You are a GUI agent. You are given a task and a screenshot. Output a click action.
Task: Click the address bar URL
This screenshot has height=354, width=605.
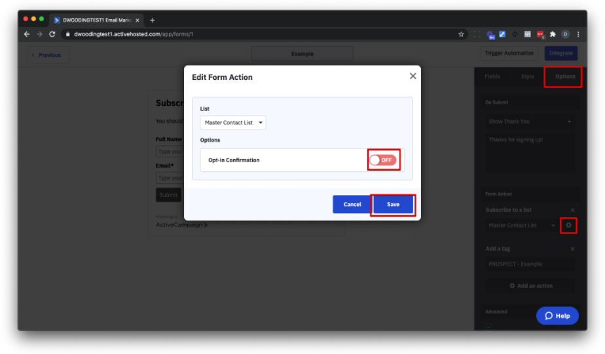click(134, 34)
